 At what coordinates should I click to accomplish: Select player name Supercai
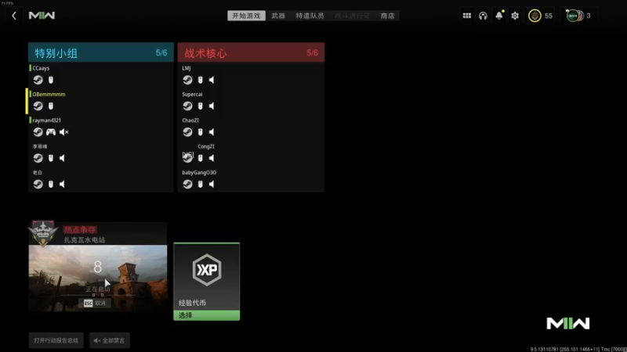click(x=192, y=94)
